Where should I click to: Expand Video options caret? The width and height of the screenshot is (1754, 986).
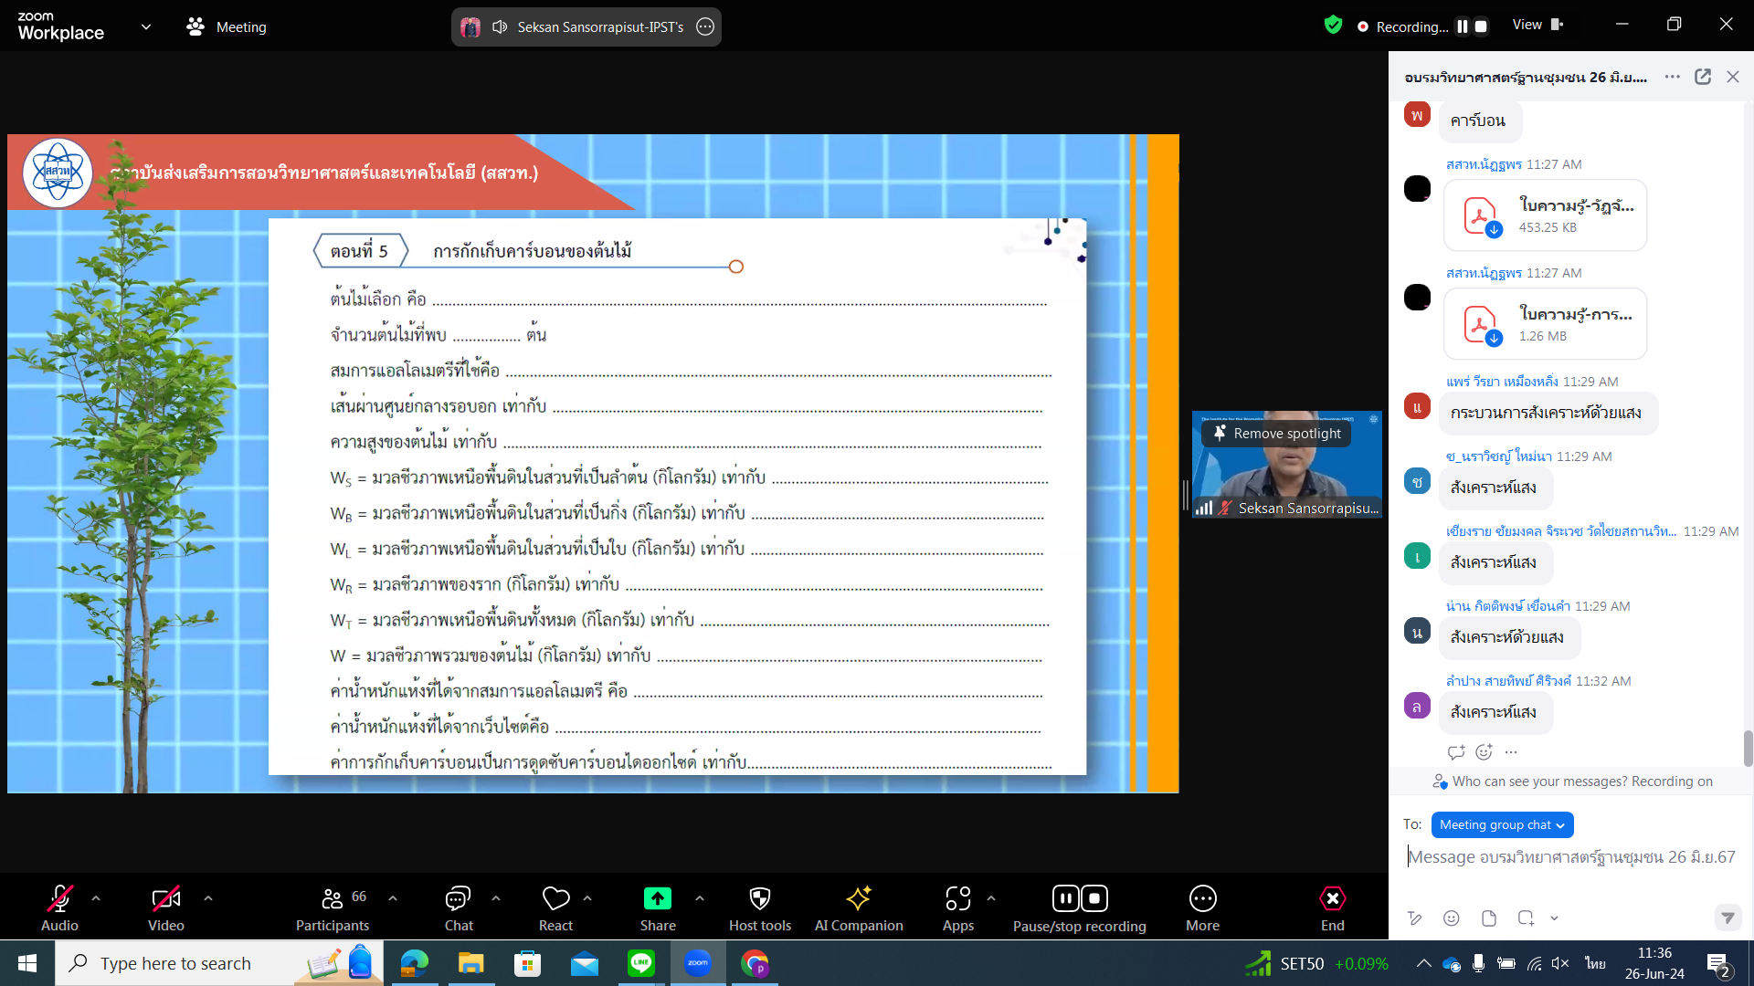(x=208, y=898)
